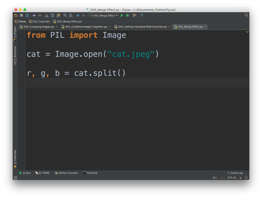This screenshot has height=198, width=262.
Task: Open Help question mark icon
Action: click(141, 15)
